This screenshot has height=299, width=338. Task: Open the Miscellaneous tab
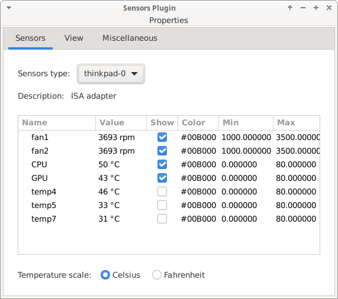[130, 38]
